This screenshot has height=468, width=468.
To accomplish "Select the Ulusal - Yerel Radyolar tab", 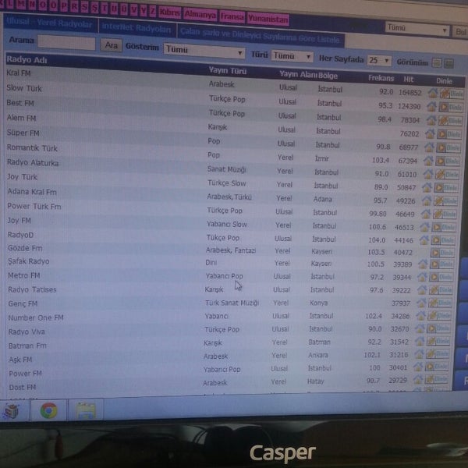I will [x=50, y=23].
